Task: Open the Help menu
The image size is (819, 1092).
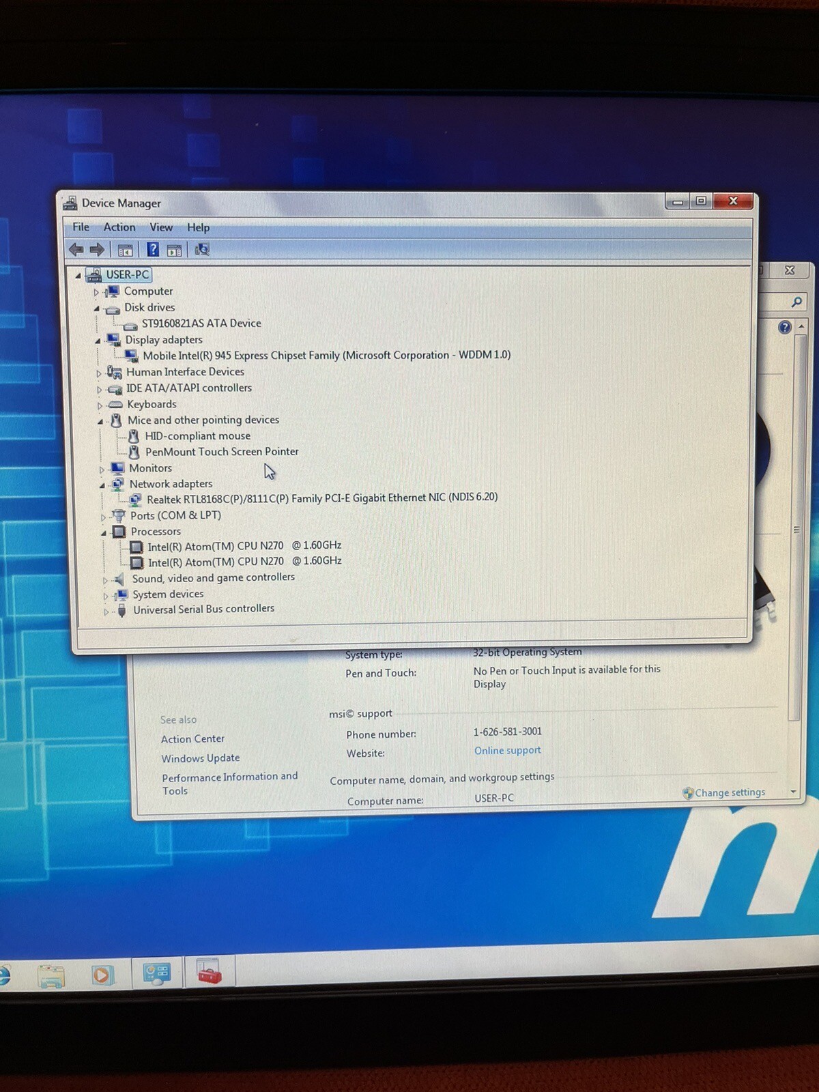Action: click(198, 228)
